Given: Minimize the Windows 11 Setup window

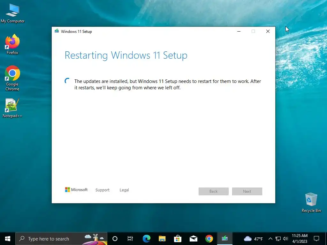Looking at the screenshot, I should [x=239, y=31].
